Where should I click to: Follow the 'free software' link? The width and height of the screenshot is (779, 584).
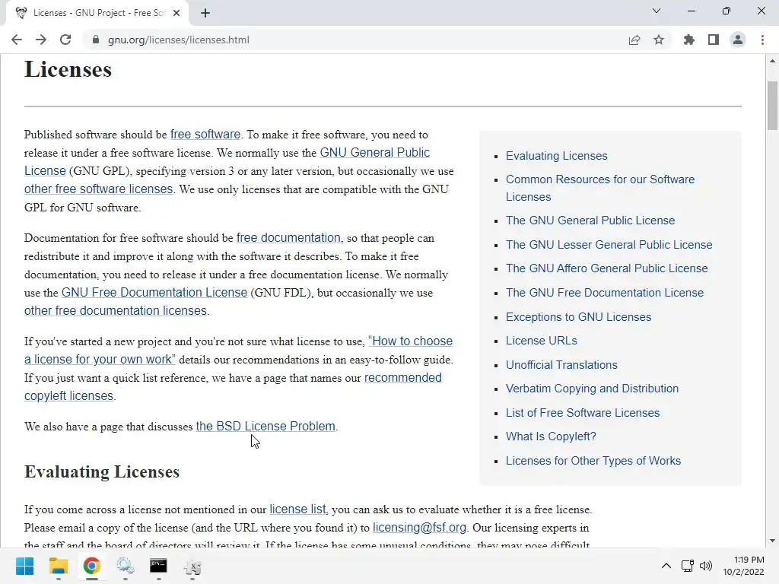pos(205,135)
